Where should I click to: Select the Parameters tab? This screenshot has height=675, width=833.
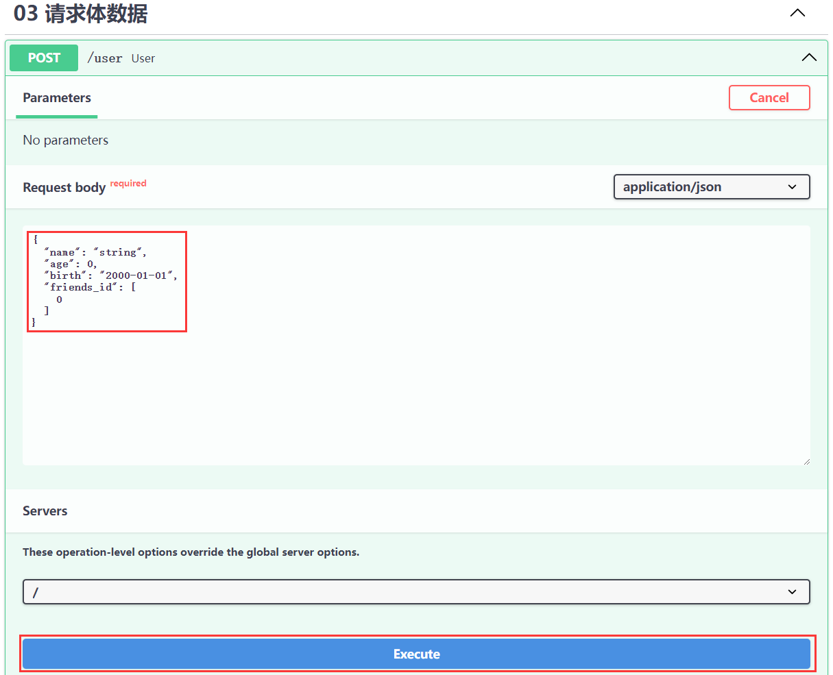pyautogui.click(x=57, y=98)
